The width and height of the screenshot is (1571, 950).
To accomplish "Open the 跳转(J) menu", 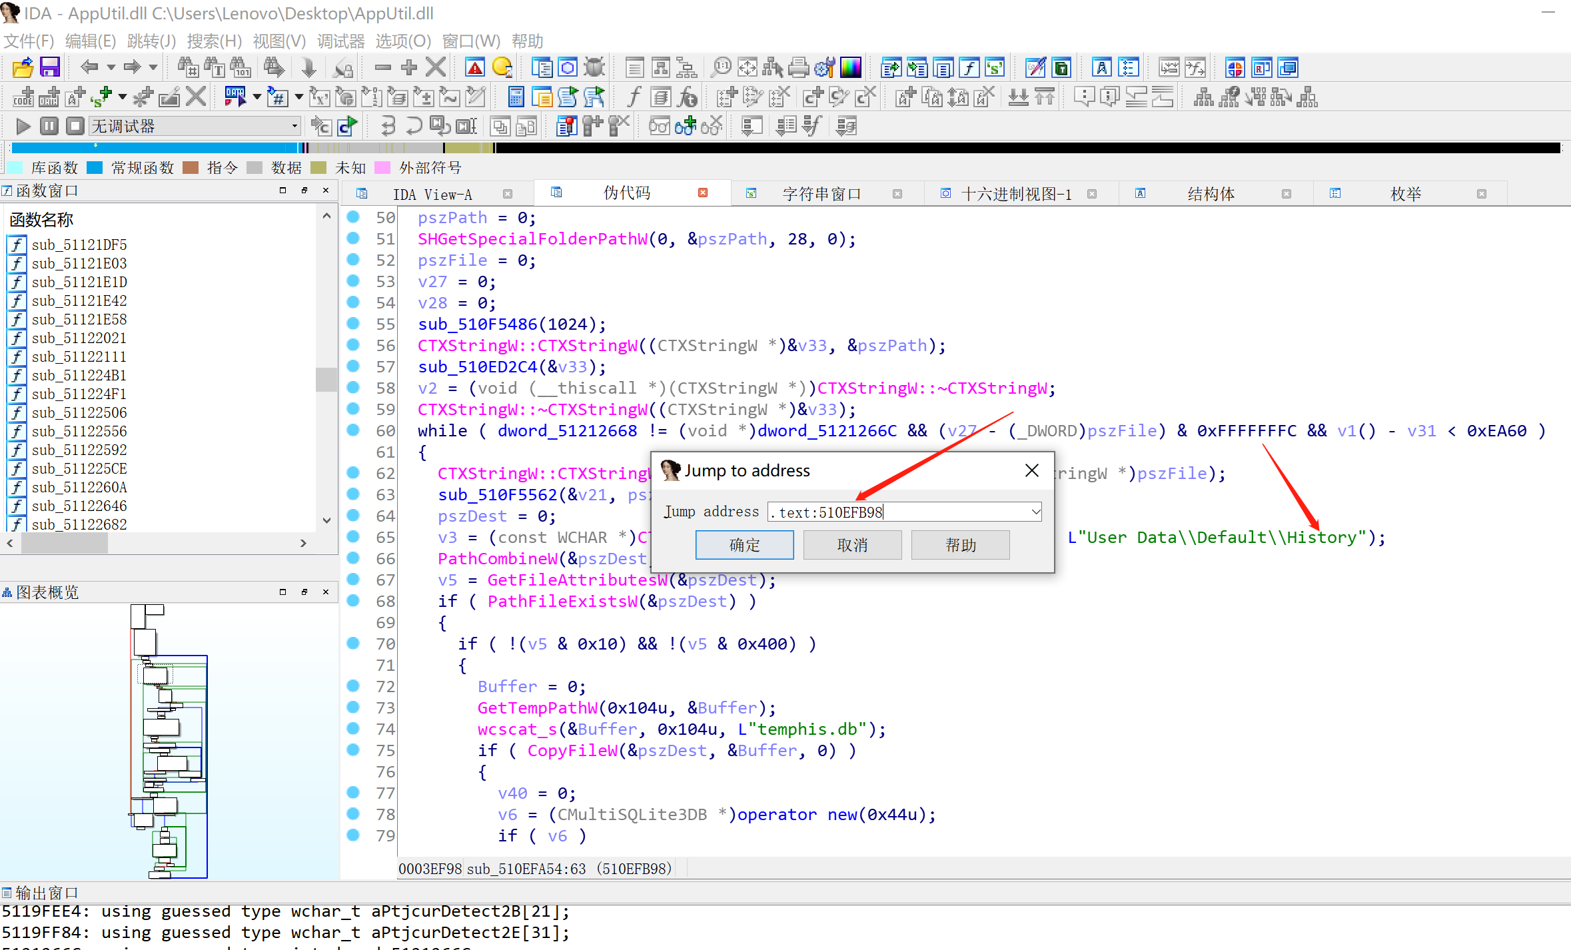I will 151,41.
